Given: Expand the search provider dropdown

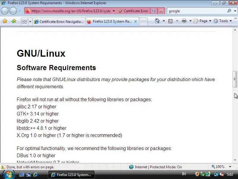Looking at the screenshot, I should pos(235,11).
